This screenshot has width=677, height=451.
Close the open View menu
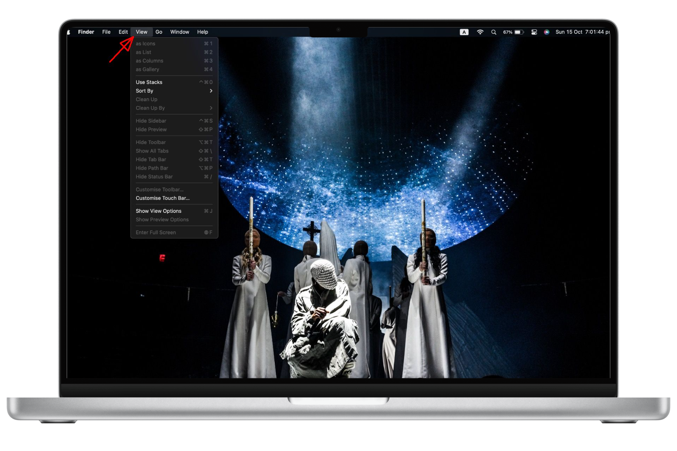(x=141, y=32)
